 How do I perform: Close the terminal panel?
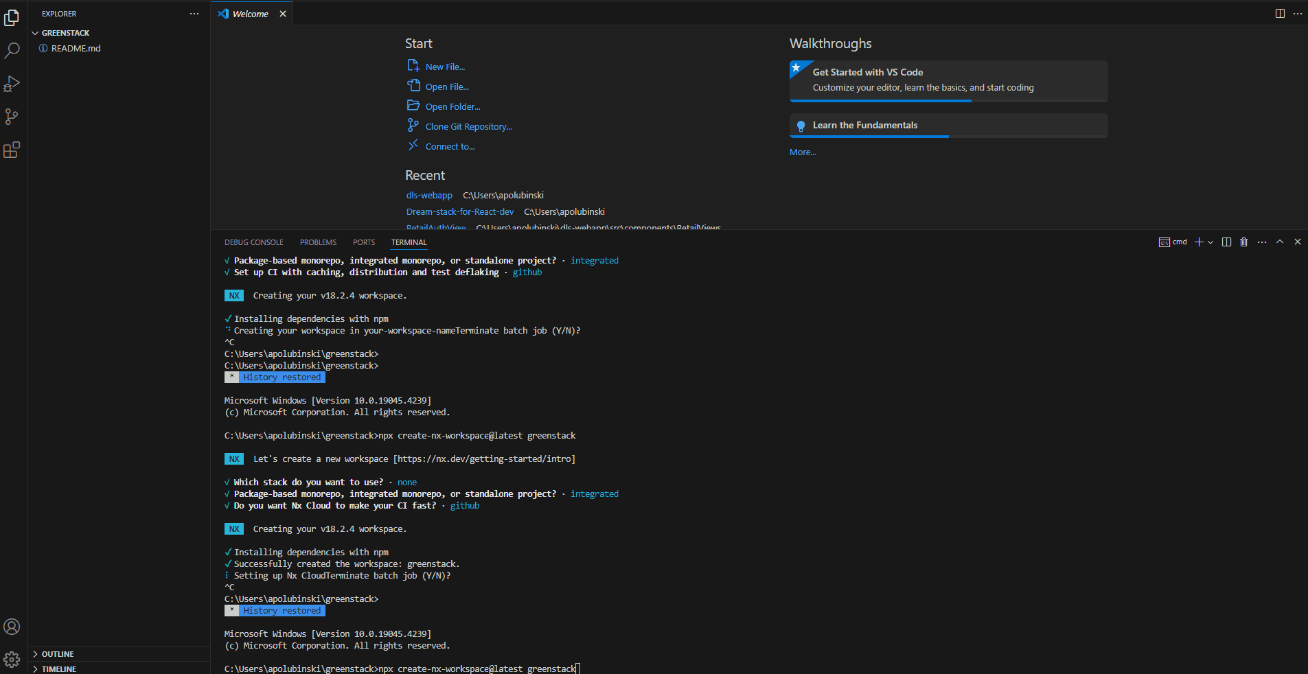[1298, 242]
